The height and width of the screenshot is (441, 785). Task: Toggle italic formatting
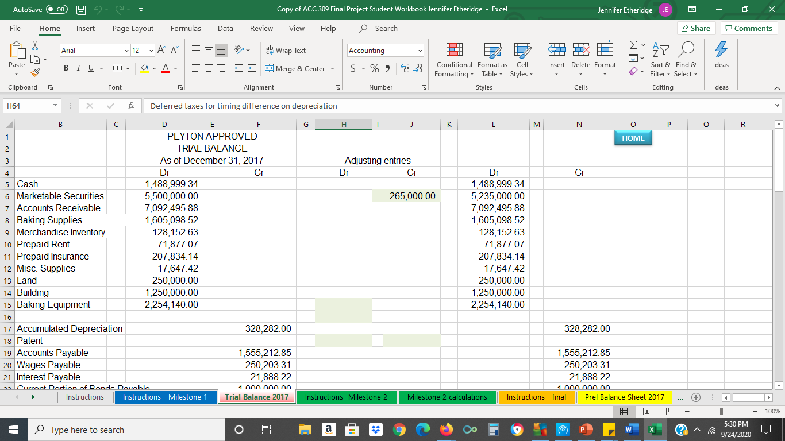click(x=78, y=68)
